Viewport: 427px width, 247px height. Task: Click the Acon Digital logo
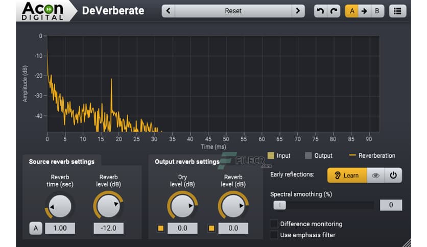pyautogui.click(x=43, y=11)
